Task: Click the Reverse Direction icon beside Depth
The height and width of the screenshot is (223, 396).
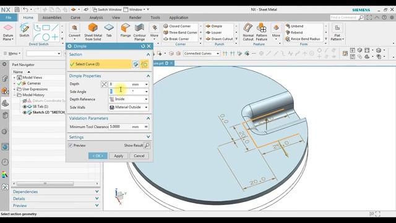Action: [104, 84]
